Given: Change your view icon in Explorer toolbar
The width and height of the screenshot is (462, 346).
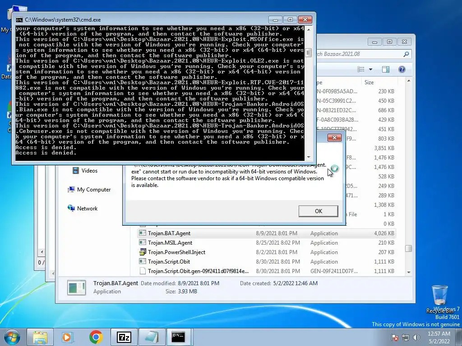Looking at the screenshot, I should click(360, 69).
